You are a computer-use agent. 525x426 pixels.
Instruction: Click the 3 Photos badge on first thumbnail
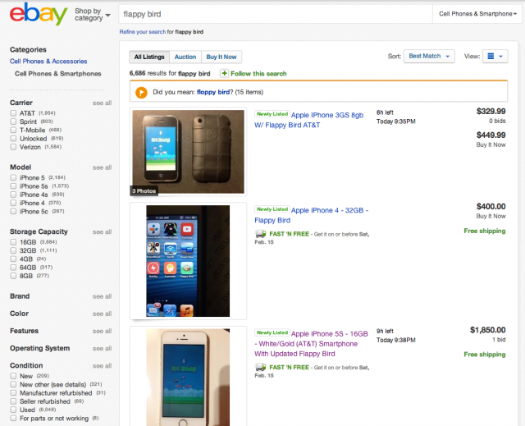(x=144, y=191)
